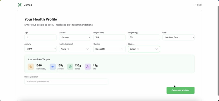Image resolution: width=219 pixels, height=101 pixels.
Task: Expand the Health (optional) selector
Action: 75,49
